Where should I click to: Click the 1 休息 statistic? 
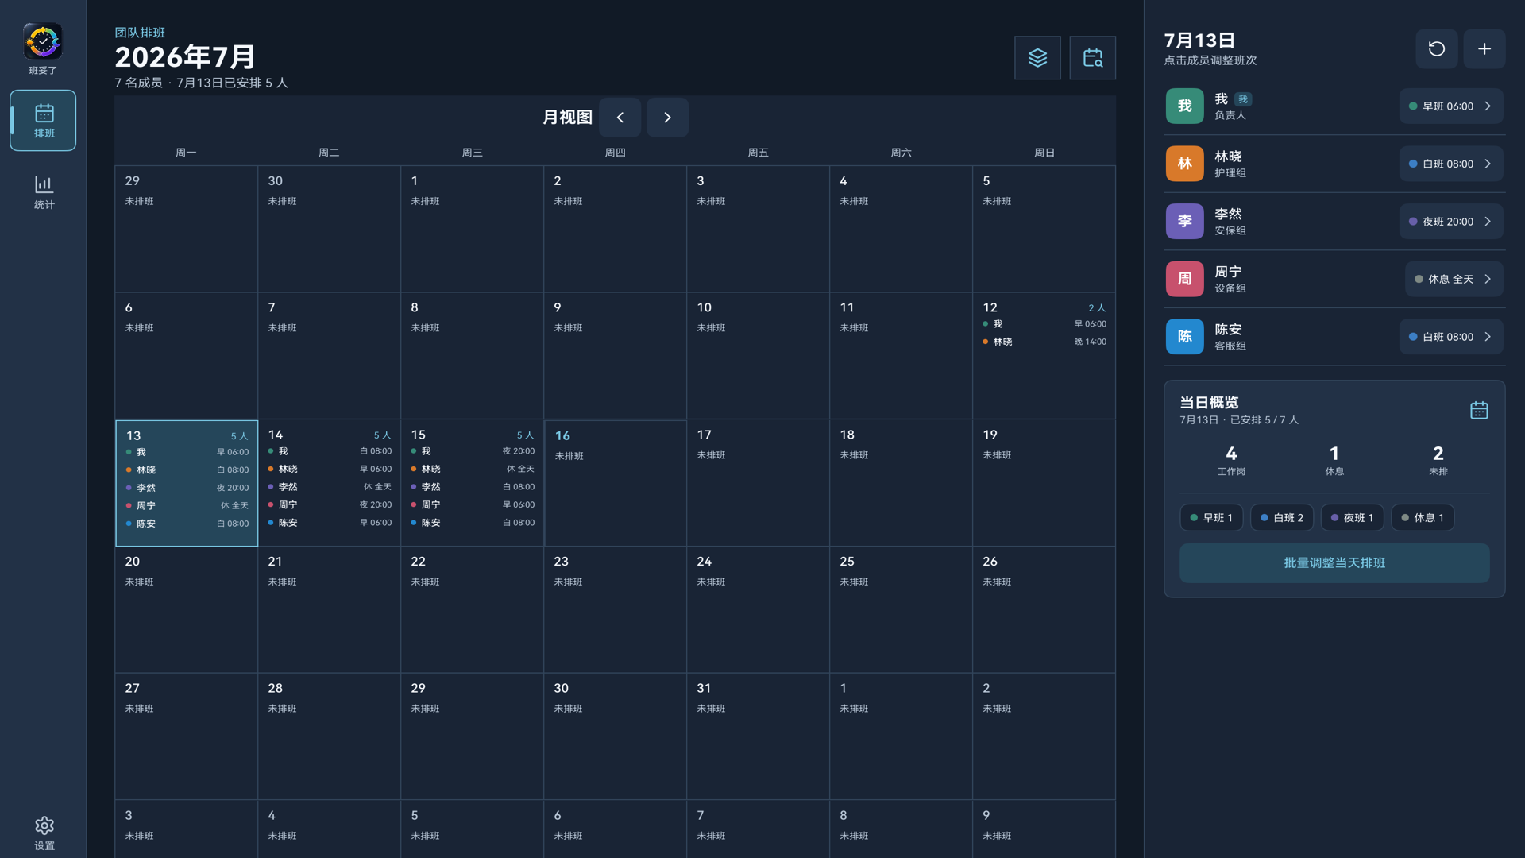(1334, 460)
